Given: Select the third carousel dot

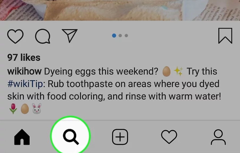Looking at the screenshot, I should [126, 35].
